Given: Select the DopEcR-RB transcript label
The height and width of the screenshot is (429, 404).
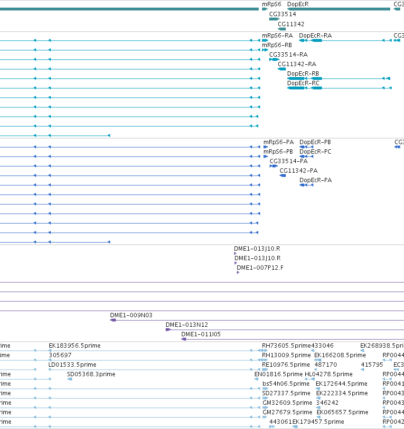Looking at the screenshot, I should [x=303, y=74].
